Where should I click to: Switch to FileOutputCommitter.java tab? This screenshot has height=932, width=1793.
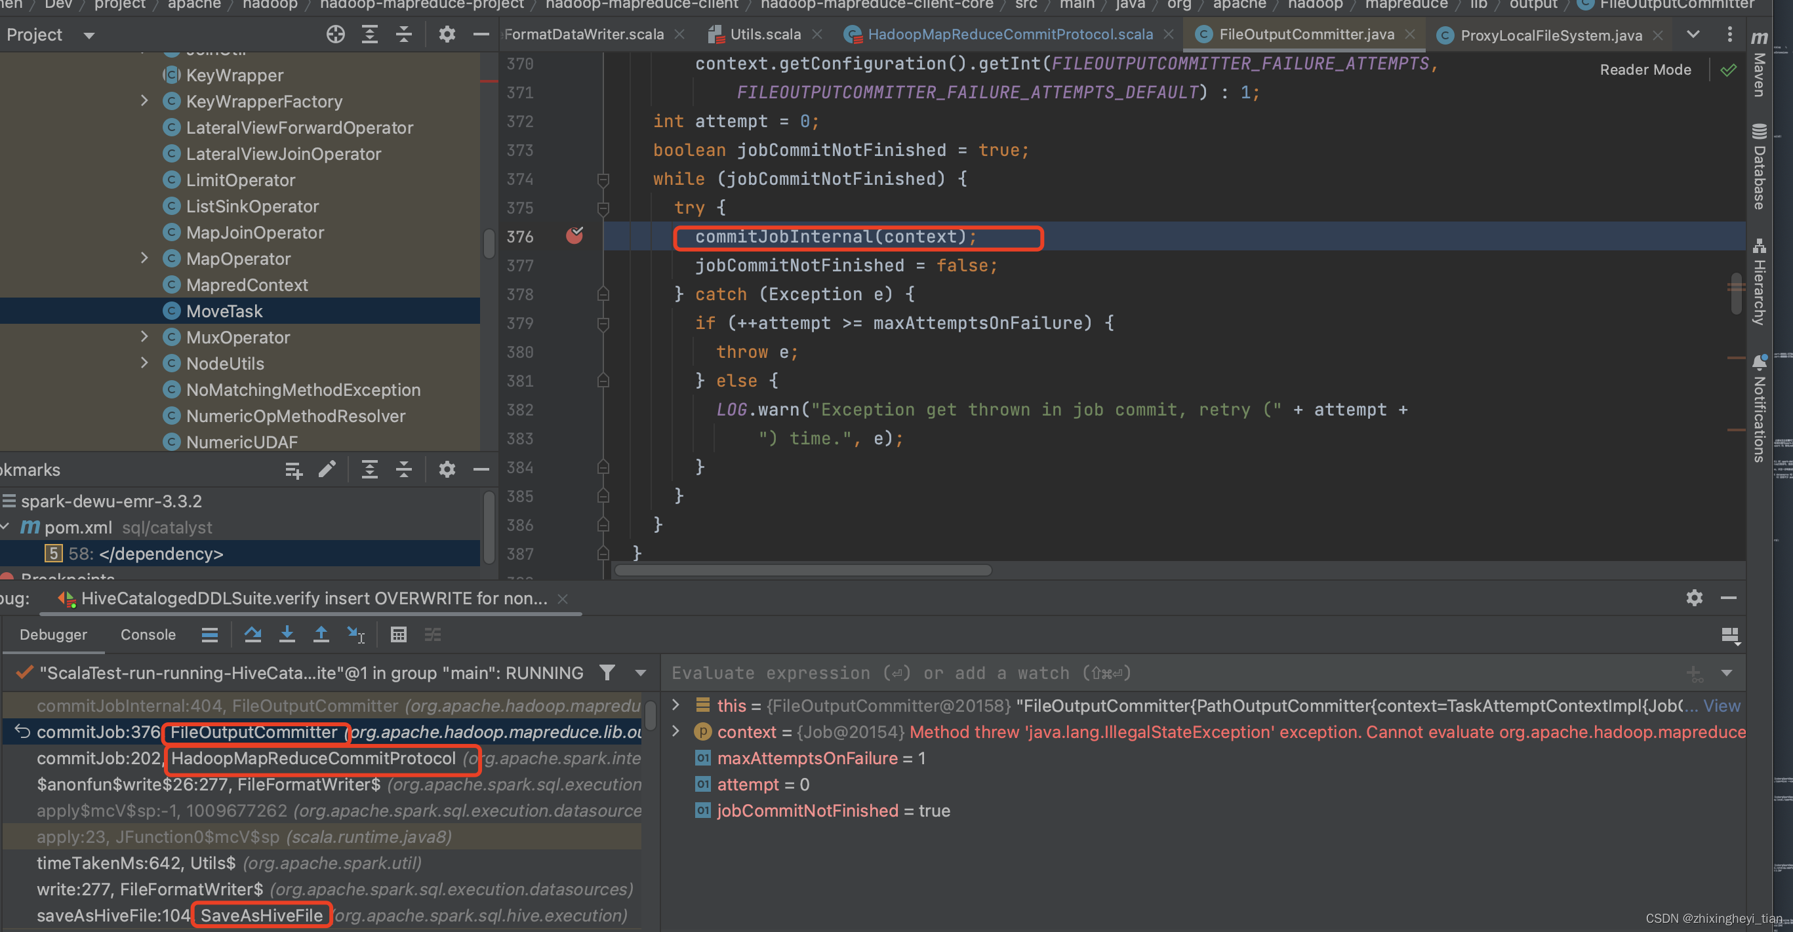pos(1306,34)
